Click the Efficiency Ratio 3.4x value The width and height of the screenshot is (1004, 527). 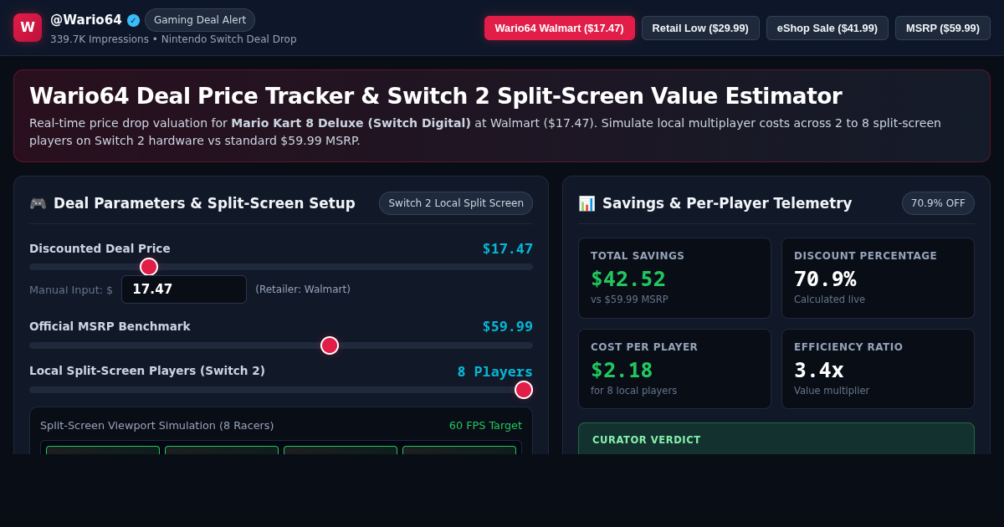(819, 371)
